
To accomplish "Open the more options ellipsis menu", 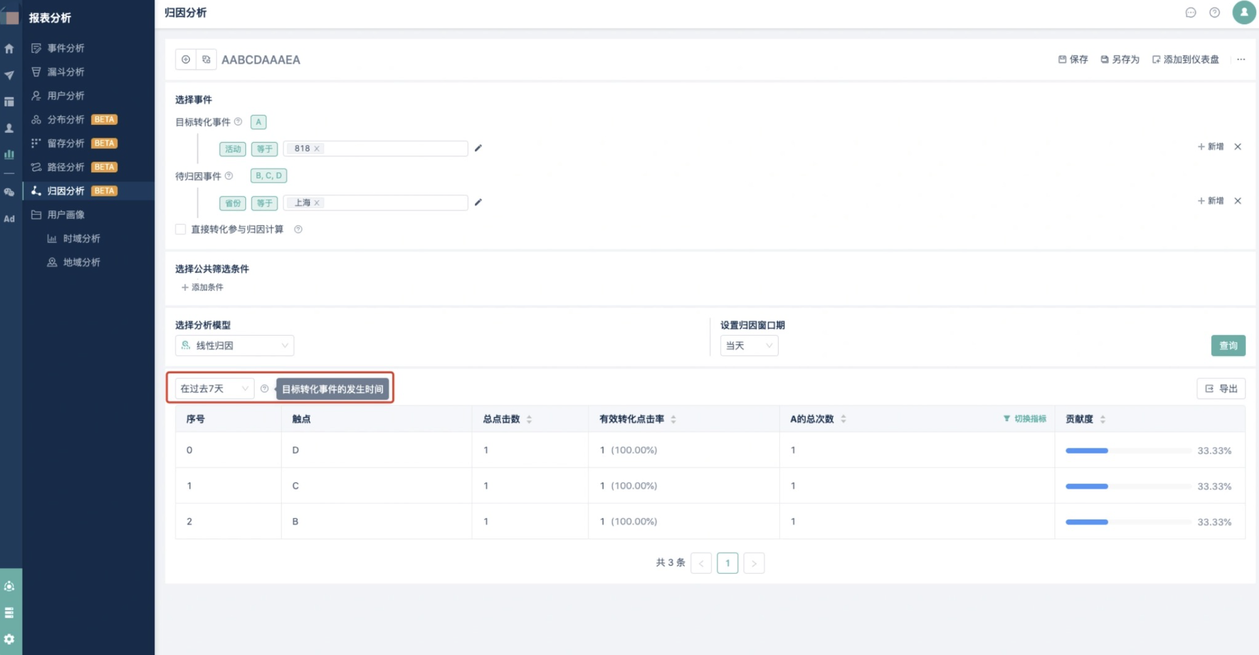I will coord(1241,60).
